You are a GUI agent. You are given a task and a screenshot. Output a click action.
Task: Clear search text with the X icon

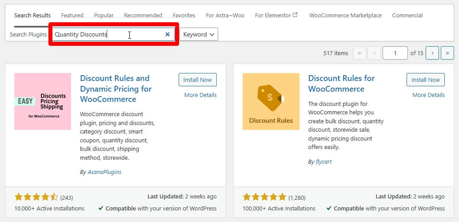click(x=168, y=34)
